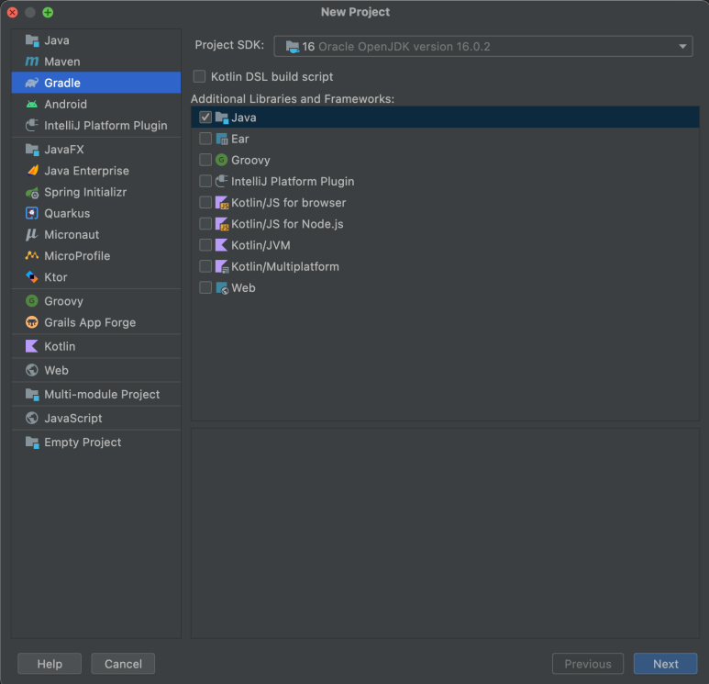Click the Cancel button
709x684 pixels.
click(x=123, y=664)
